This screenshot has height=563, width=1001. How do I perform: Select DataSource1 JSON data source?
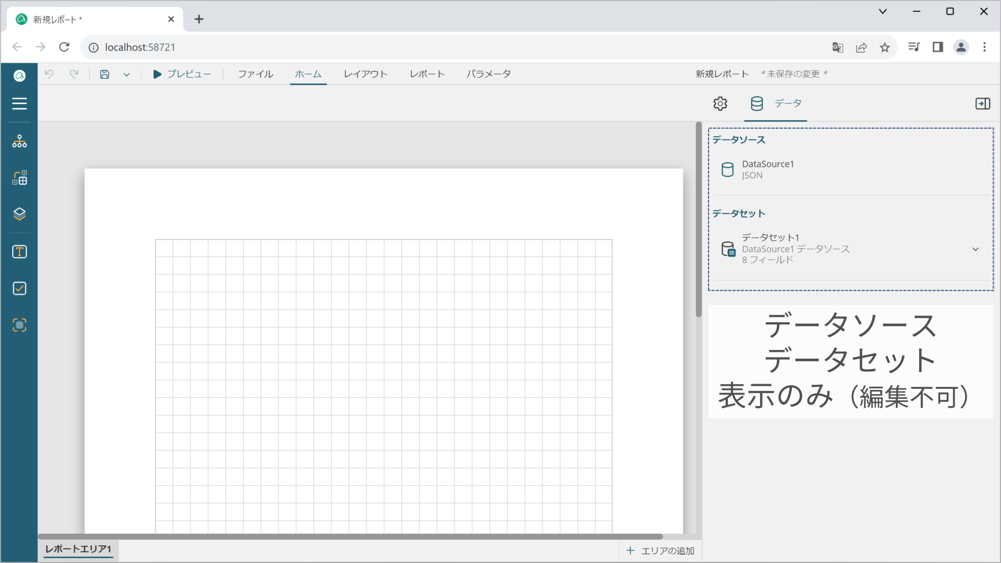pos(850,169)
